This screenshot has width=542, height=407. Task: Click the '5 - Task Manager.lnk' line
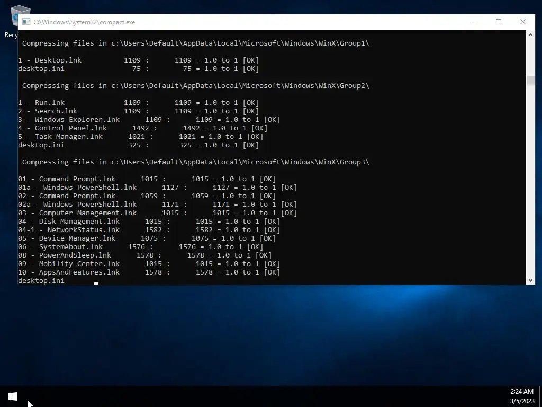click(x=141, y=136)
